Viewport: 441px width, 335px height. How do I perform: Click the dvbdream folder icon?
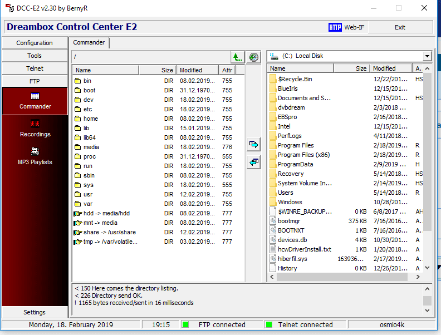[x=272, y=107]
